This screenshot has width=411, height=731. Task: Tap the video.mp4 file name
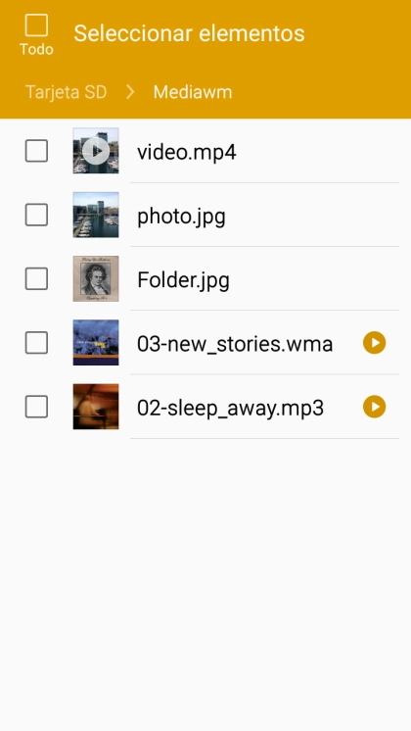[187, 152]
